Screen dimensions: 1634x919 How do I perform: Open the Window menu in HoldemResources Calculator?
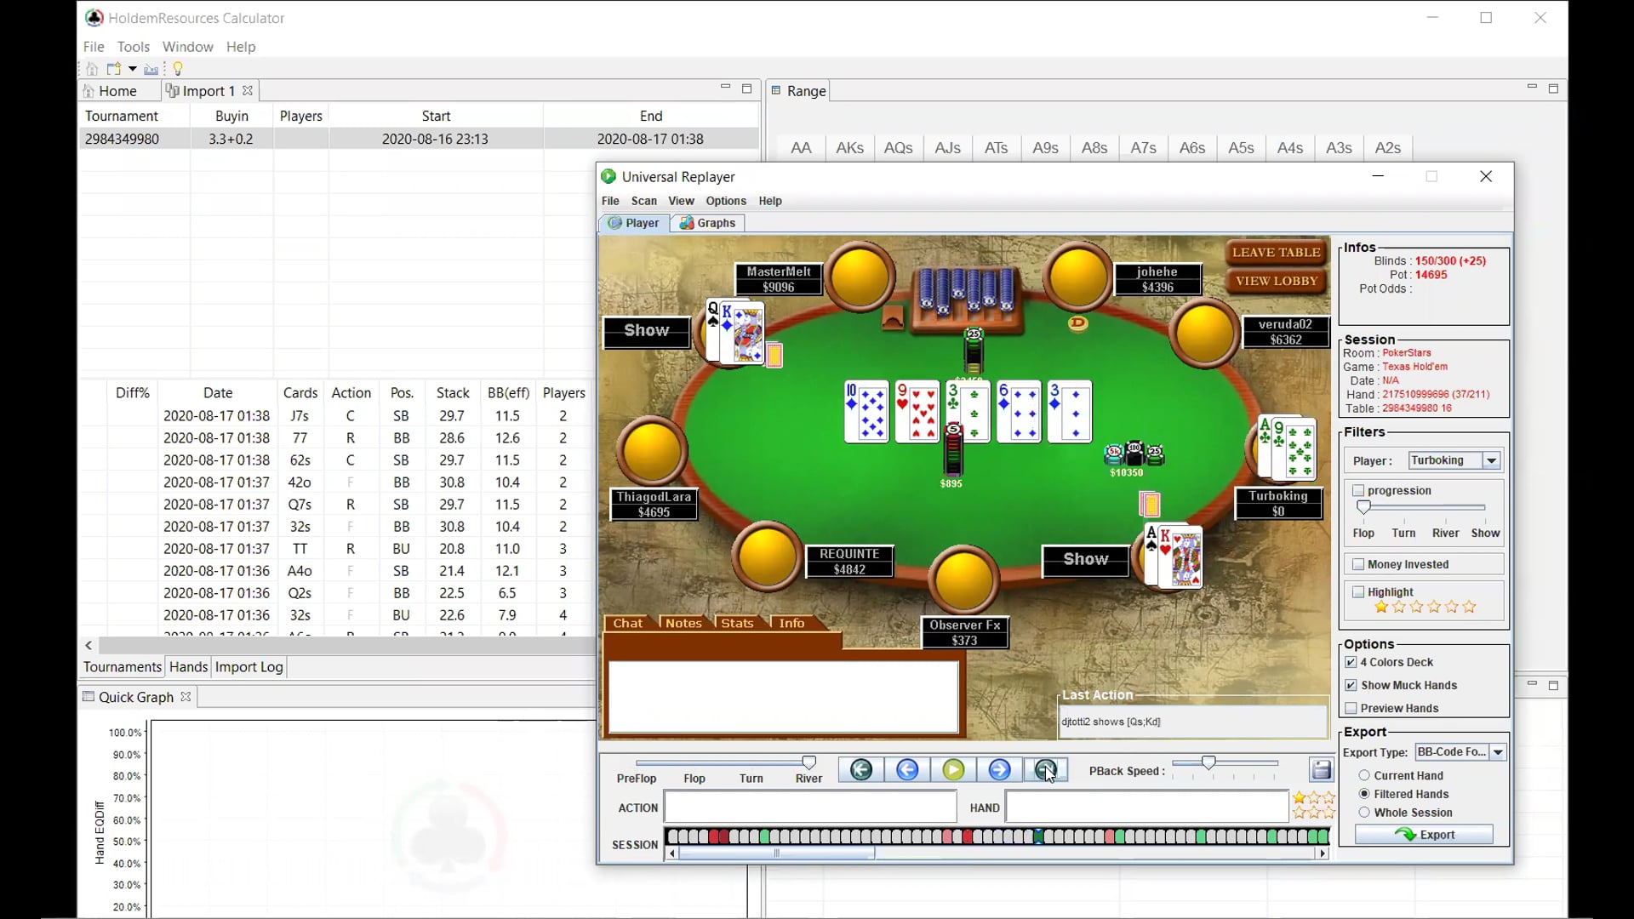click(x=187, y=47)
